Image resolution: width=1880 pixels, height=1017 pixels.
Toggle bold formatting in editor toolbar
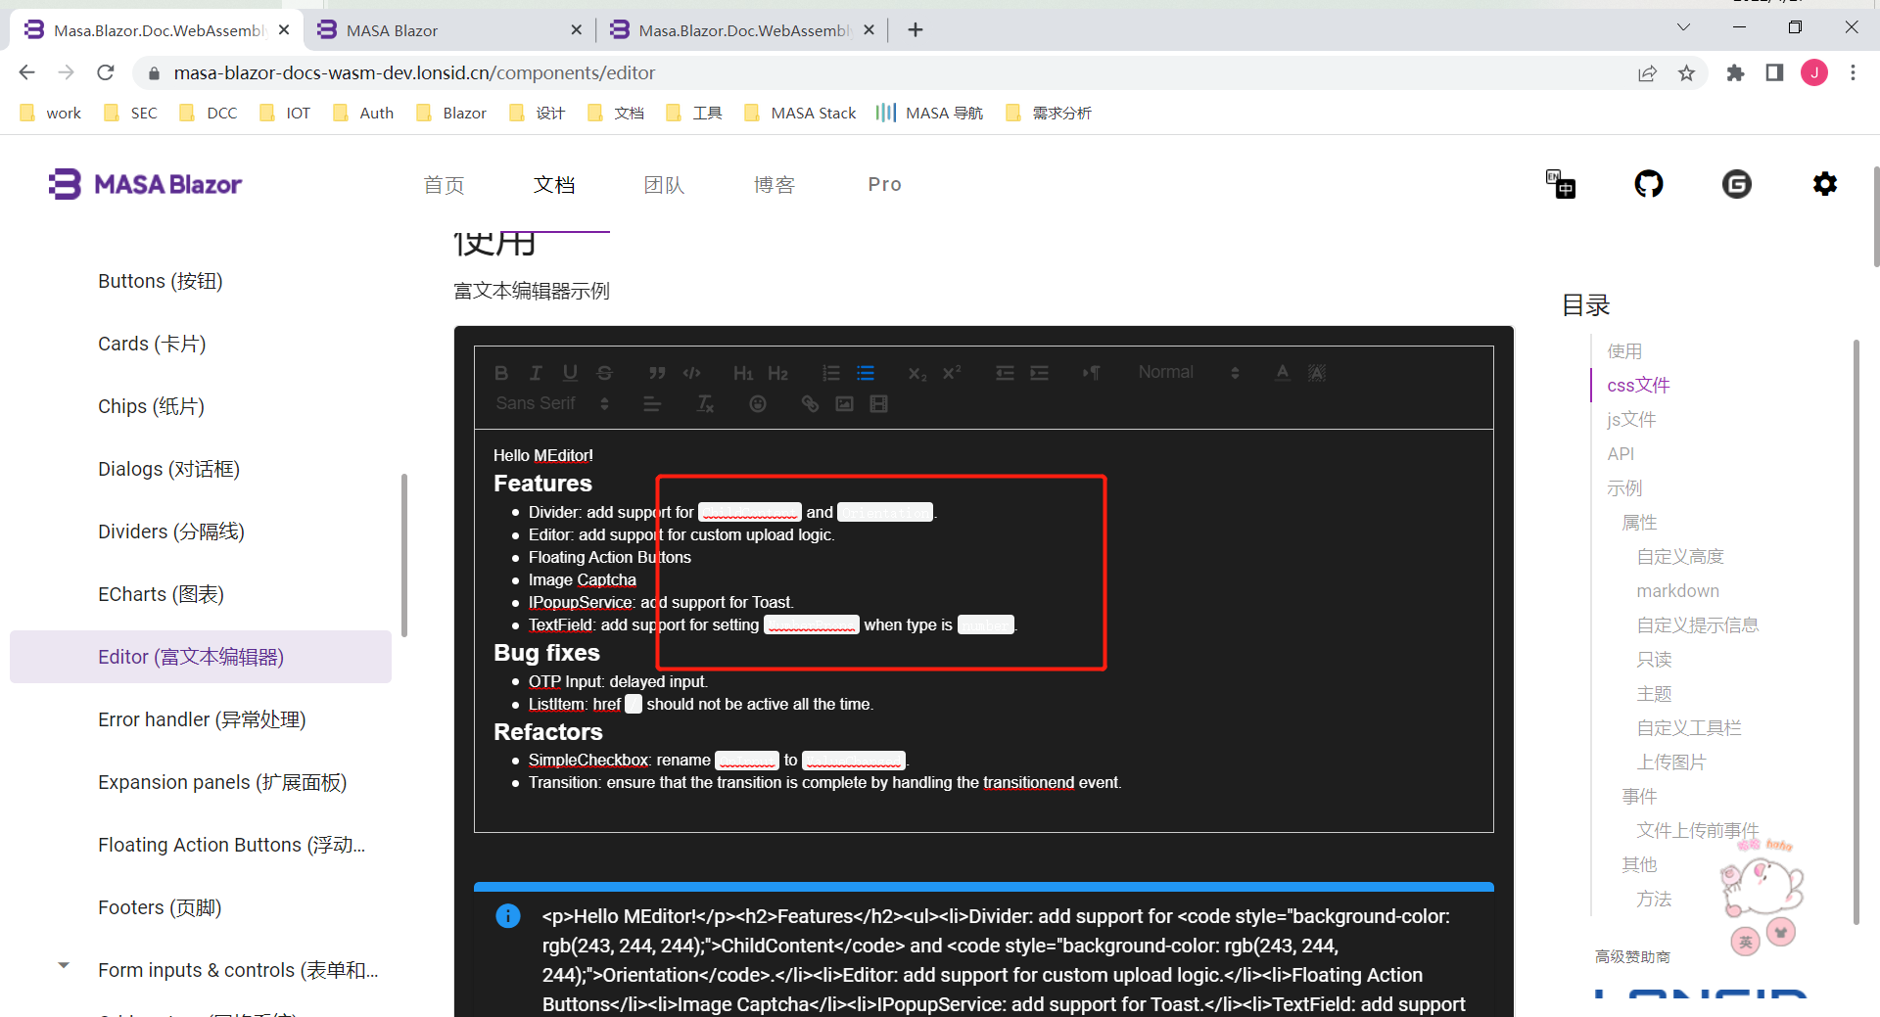coord(501,373)
